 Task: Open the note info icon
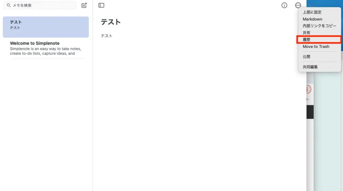[x=284, y=5]
